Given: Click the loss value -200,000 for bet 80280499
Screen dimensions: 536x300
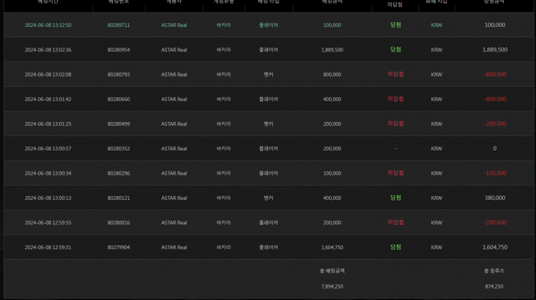Looking at the screenshot, I should 495,124.
